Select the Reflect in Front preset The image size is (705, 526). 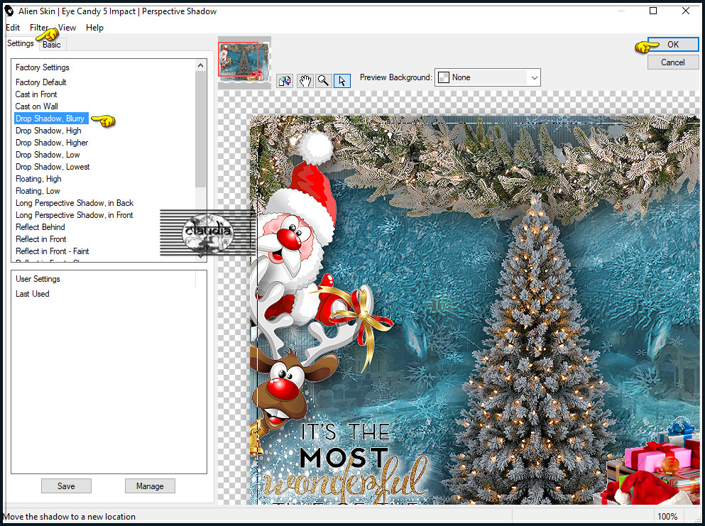tap(41, 240)
